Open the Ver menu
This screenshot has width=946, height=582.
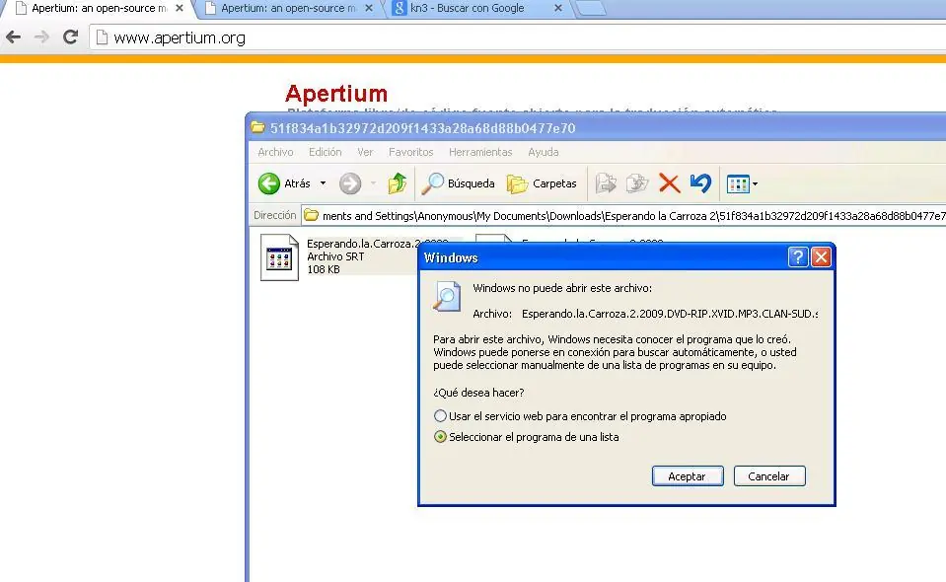pos(365,152)
